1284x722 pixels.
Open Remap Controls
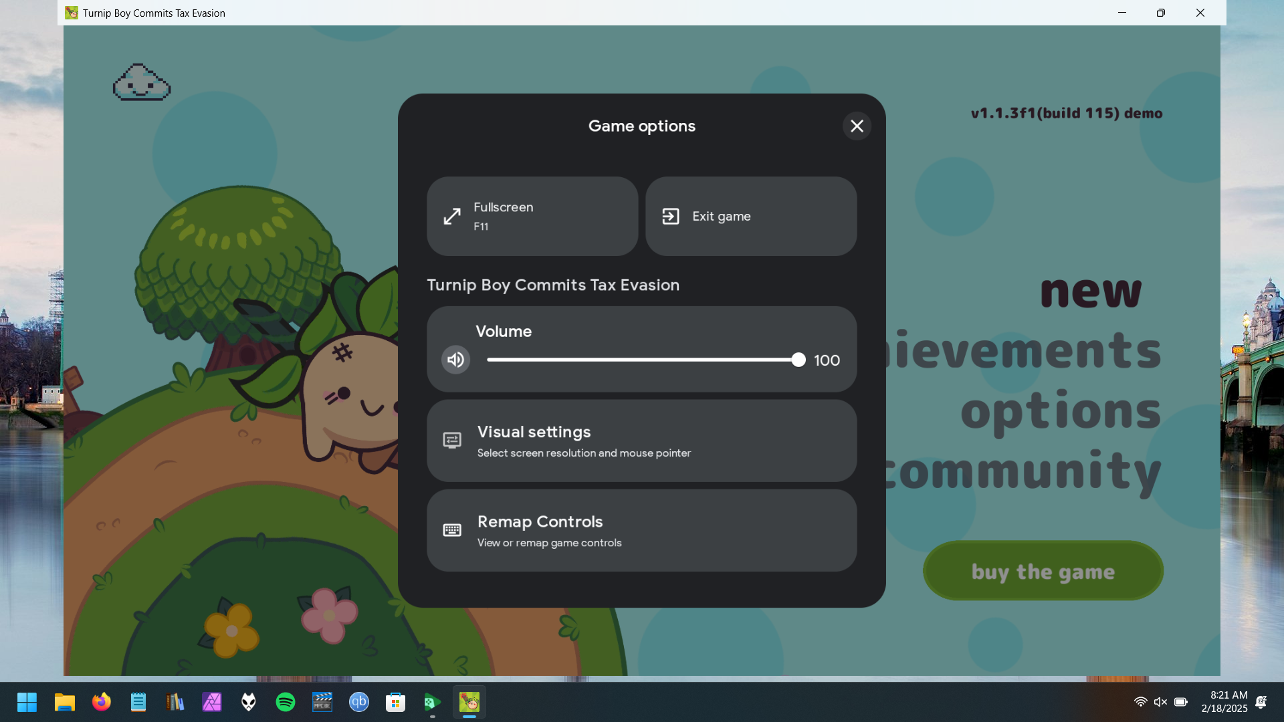(x=642, y=530)
